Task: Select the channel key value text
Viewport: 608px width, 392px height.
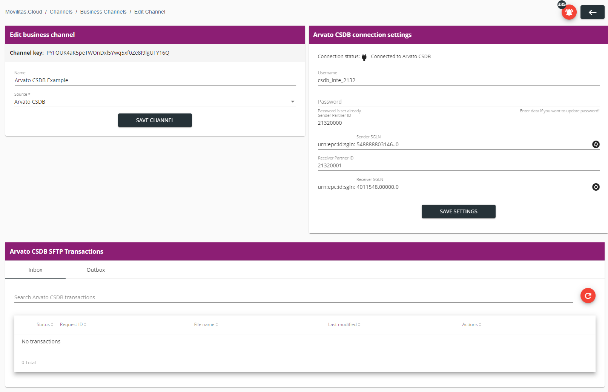Action: coord(108,53)
